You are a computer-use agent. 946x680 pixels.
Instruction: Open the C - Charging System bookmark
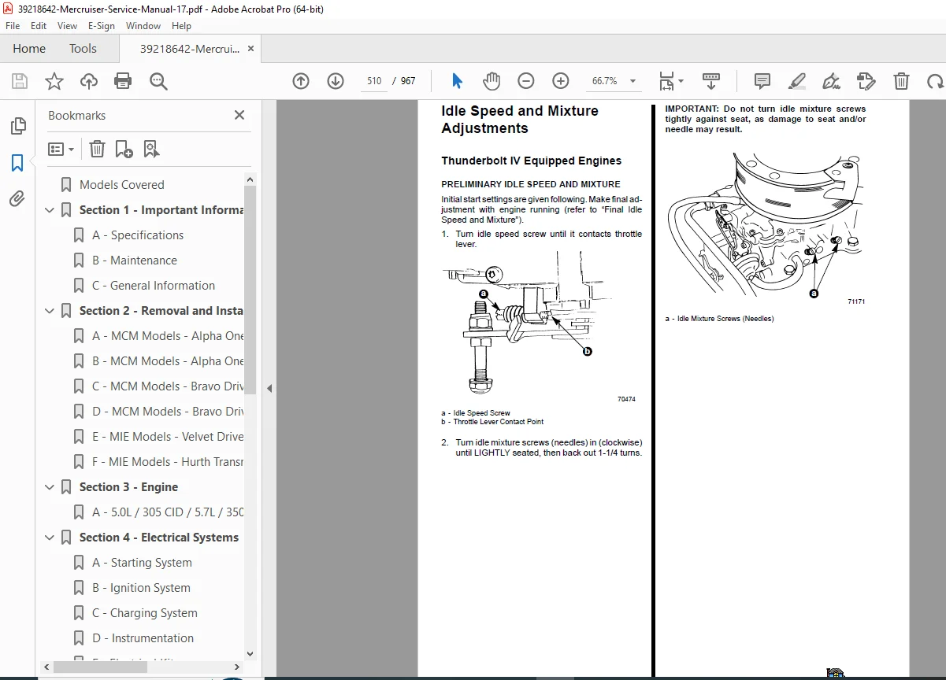pos(145,613)
